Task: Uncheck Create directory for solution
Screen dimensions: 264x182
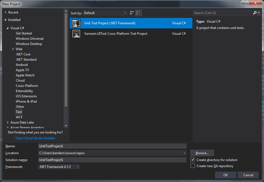Action: 193,160
